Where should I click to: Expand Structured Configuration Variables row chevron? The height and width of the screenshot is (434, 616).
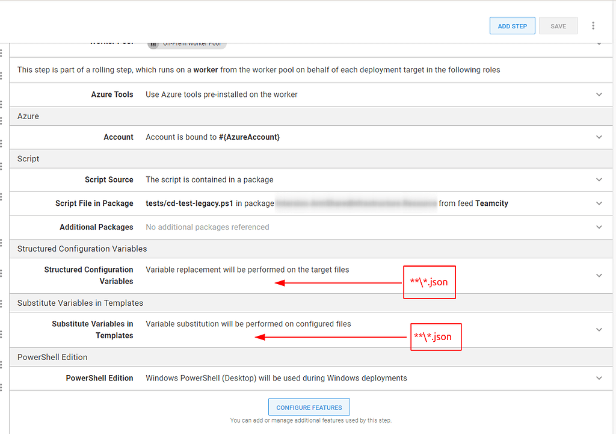(599, 276)
